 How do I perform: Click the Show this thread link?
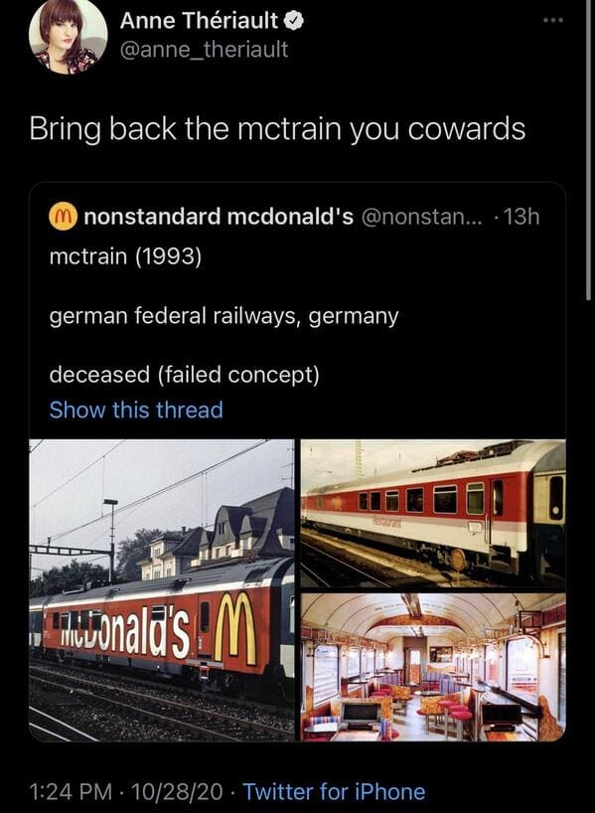coord(136,409)
